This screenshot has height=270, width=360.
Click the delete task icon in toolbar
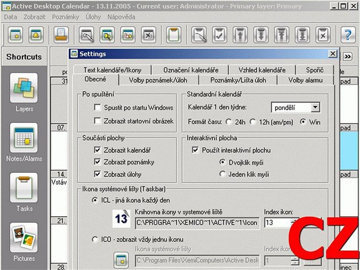click(323, 35)
